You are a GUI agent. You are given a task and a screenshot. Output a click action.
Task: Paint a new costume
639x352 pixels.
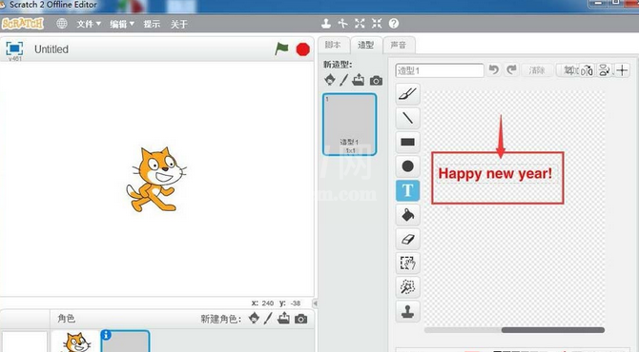[344, 80]
